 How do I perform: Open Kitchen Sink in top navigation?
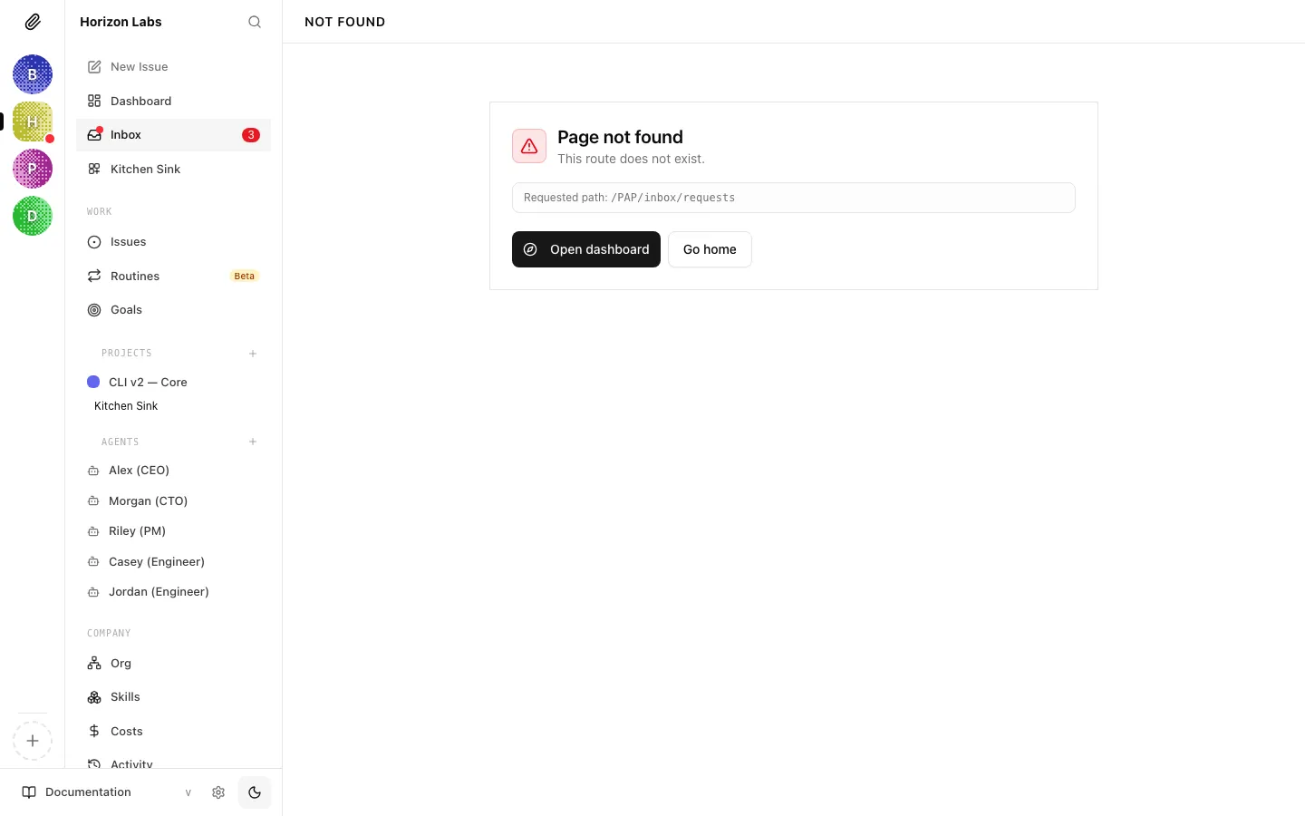coord(173,169)
